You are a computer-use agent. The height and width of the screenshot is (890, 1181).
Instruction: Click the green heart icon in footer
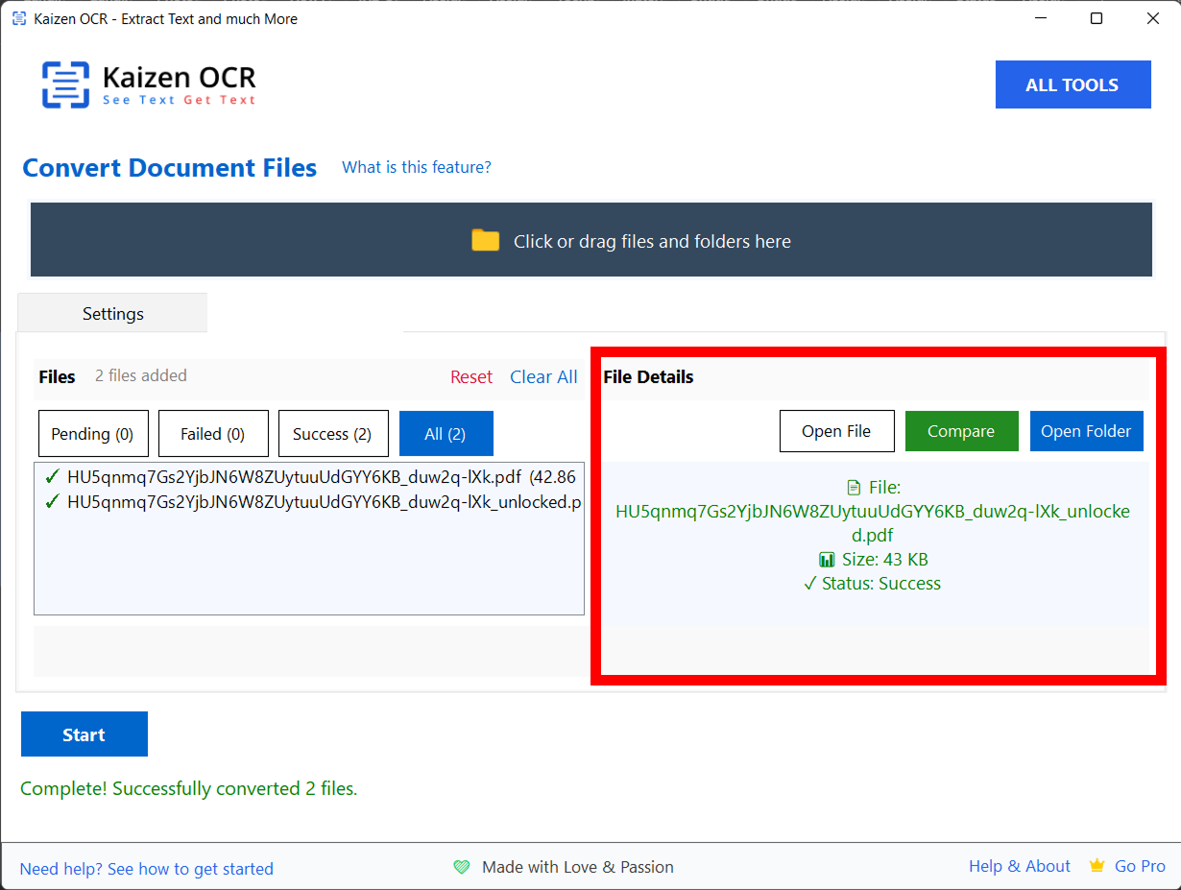462,867
